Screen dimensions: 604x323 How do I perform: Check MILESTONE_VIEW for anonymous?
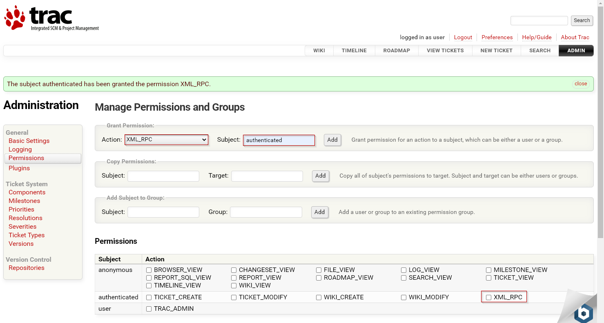[489, 270]
